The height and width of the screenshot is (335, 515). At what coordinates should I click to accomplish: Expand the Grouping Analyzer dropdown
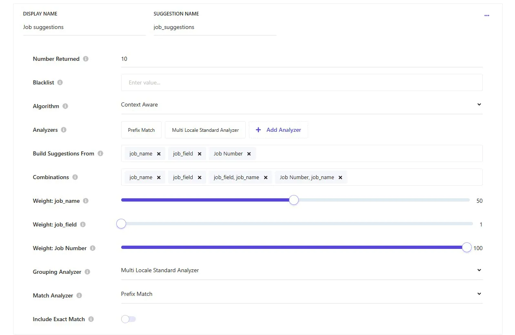point(479,270)
